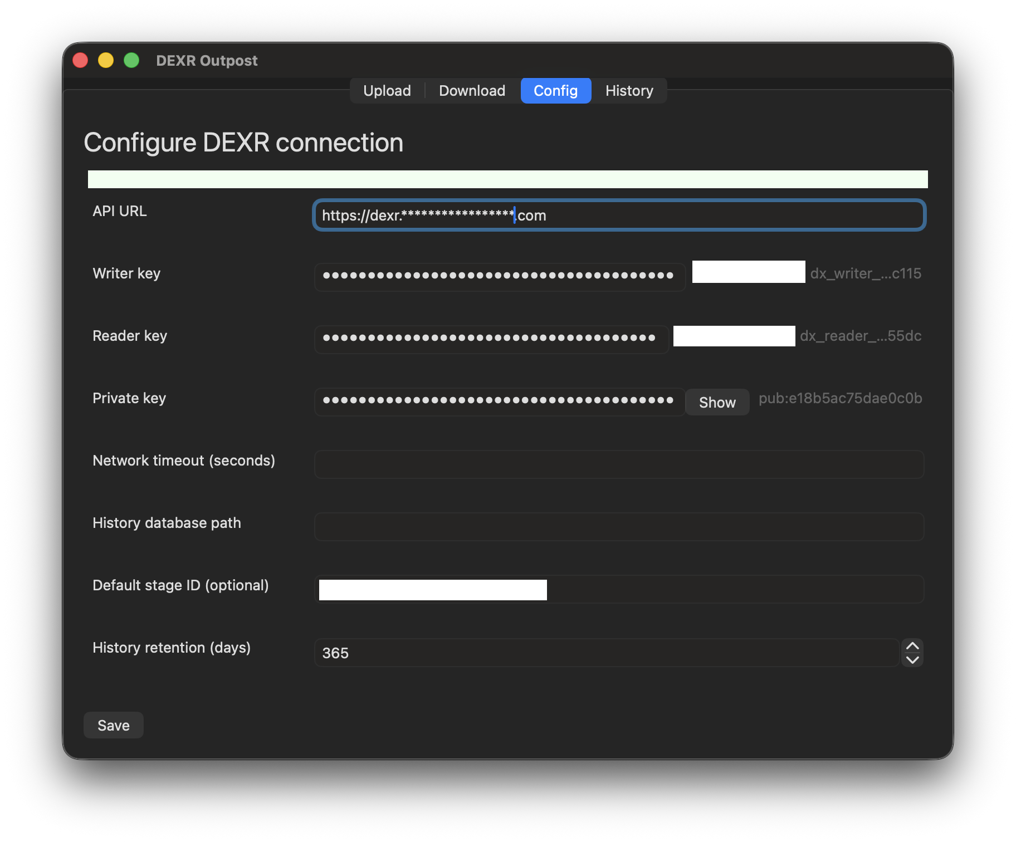Show the Private key value

coord(717,402)
